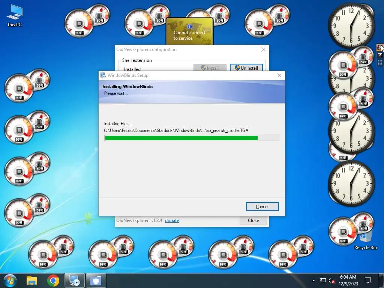Switch to the WindowBlinds Setup taskbar icon
The image size is (384, 288).
click(x=75, y=280)
